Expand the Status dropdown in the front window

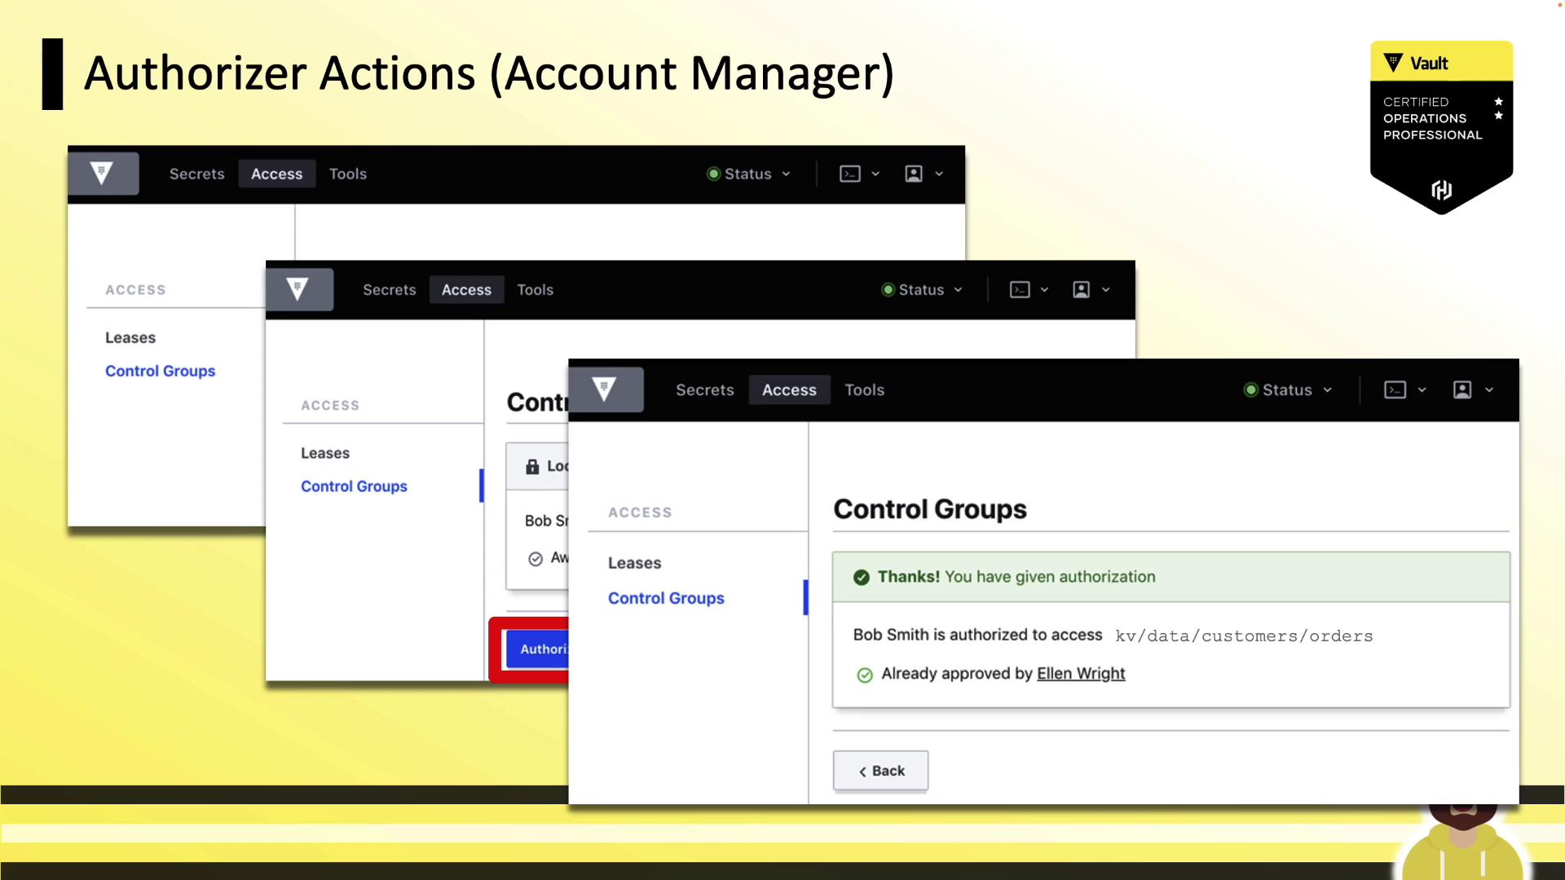tap(1288, 390)
